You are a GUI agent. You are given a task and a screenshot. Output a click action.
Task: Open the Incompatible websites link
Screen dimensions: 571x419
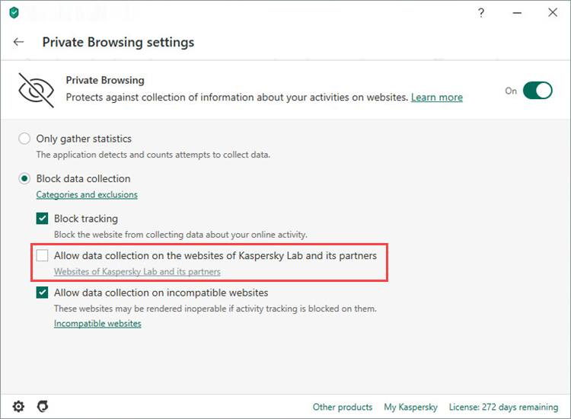pos(97,323)
